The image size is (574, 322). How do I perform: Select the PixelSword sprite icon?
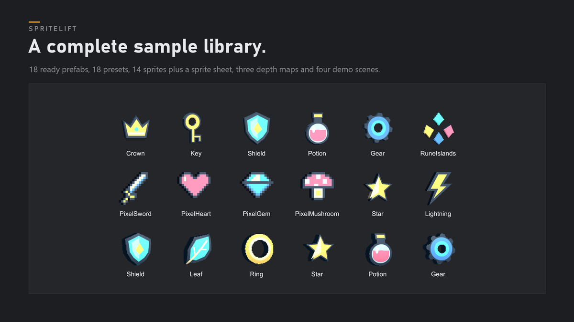(x=133, y=188)
